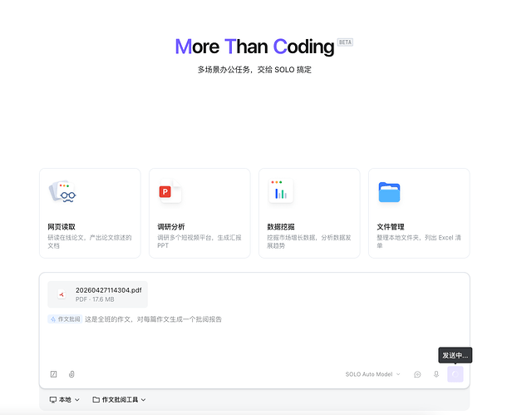This screenshot has height=415, width=512.
Task: Click the slash command icon
Action: coord(53,374)
